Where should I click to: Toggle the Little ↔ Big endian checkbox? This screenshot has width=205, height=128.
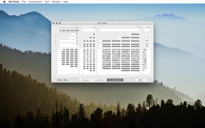point(55,80)
